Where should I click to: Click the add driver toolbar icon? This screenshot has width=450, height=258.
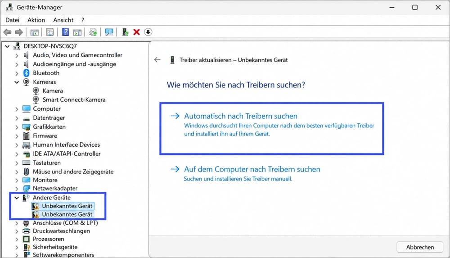point(125,32)
